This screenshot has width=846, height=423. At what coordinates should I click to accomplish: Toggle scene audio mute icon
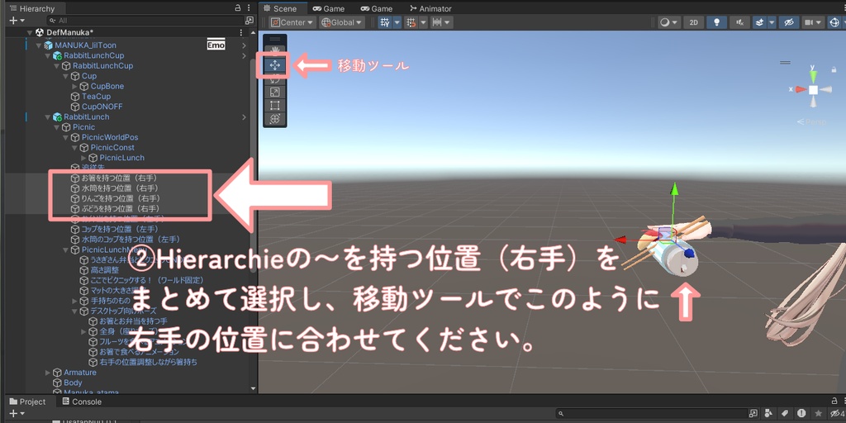[x=739, y=22]
